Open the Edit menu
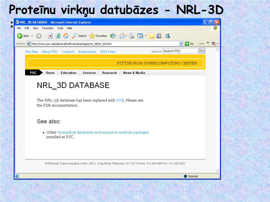Screen dimensions: 270x202 (27, 28)
